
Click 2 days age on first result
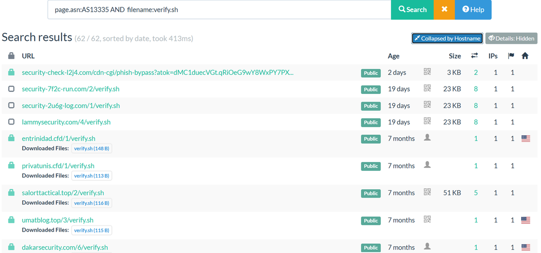pos(397,72)
